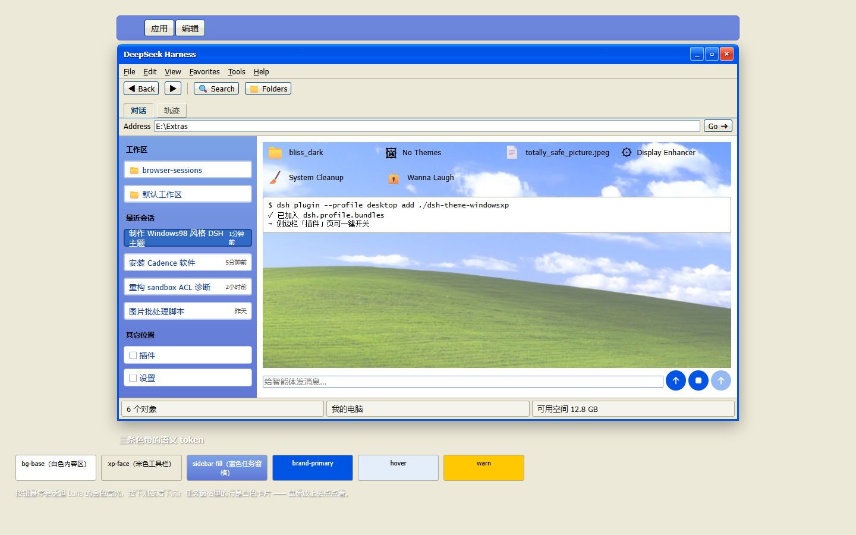Open the 图片批处理脚本 conversation
The height and width of the screenshot is (535, 856).
[x=188, y=311]
